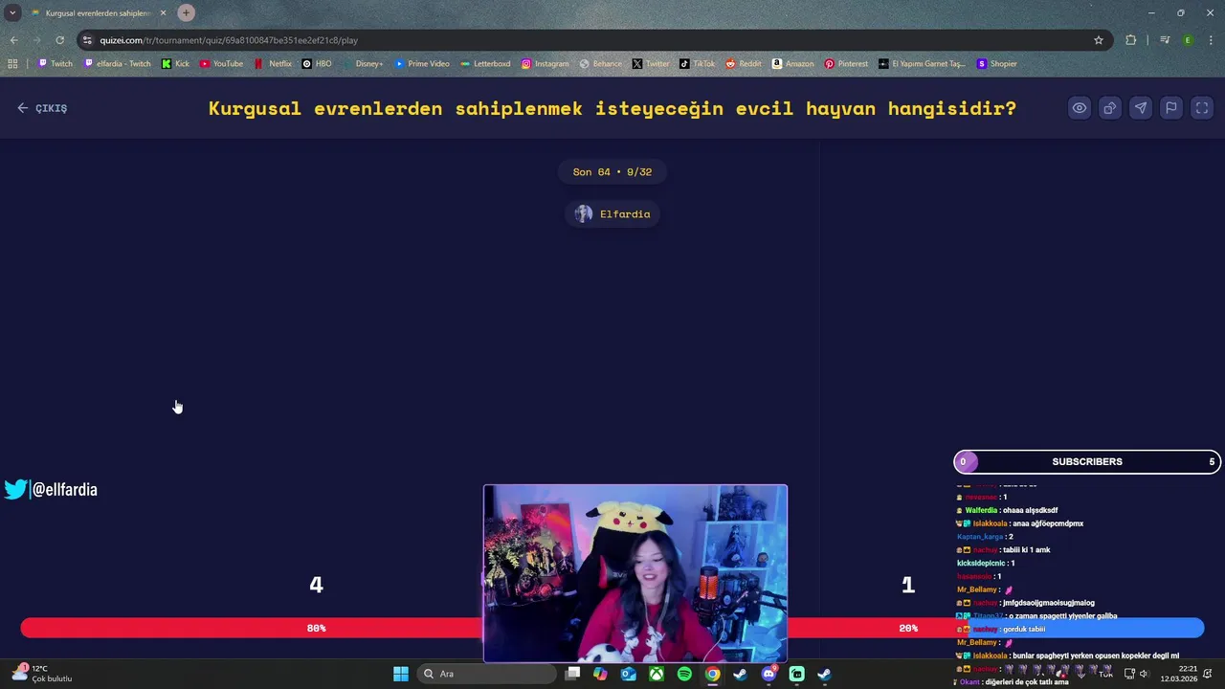Go back in browser history
1225x689 pixels.
point(13,40)
